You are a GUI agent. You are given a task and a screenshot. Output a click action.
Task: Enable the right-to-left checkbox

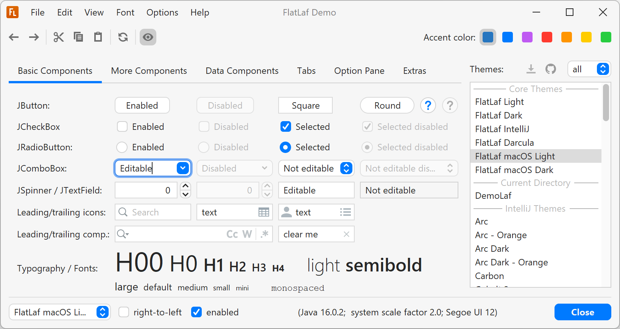[x=124, y=312]
